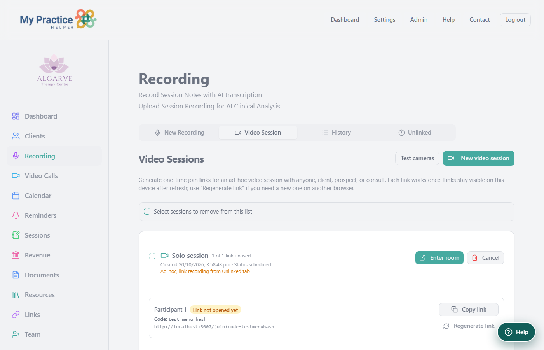Open Dashboard in the top navigation

[345, 20]
